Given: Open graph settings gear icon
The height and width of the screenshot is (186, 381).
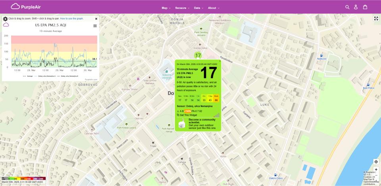Looking at the screenshot, I should click(x=5, y=19).
